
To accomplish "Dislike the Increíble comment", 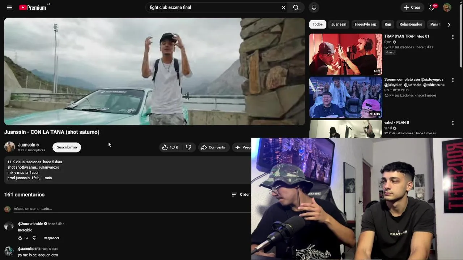I will coord(34,238).
